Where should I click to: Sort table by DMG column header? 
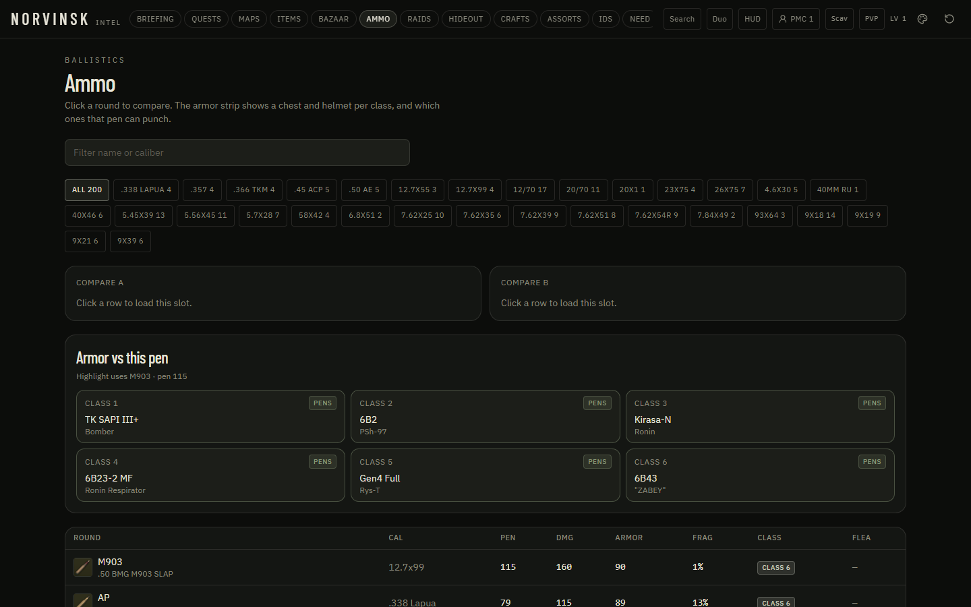pos(565,538)
